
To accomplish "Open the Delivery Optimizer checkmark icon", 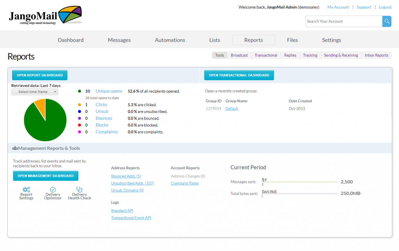I will click(x=53, y=190).
